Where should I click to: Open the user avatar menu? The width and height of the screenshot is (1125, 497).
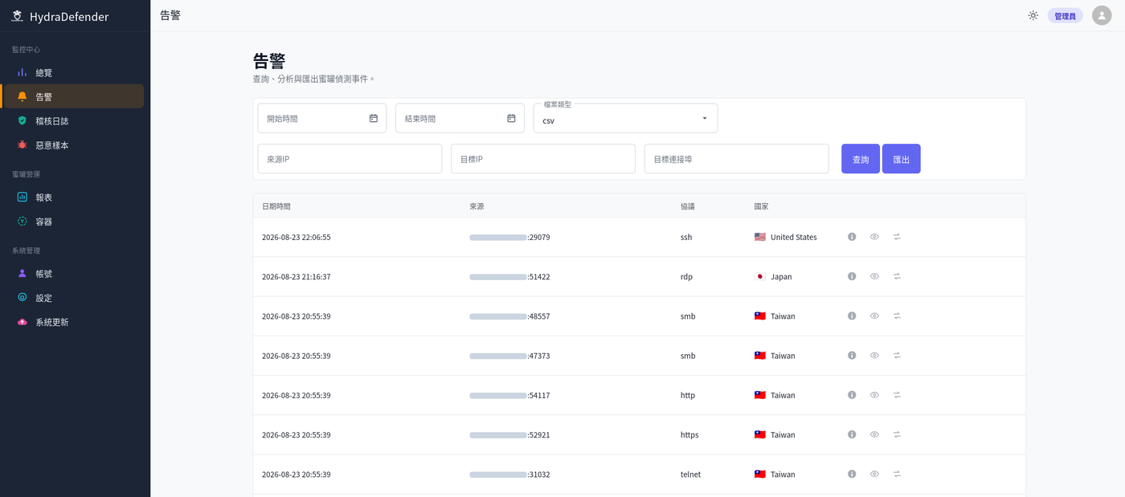pos(1102,15)
